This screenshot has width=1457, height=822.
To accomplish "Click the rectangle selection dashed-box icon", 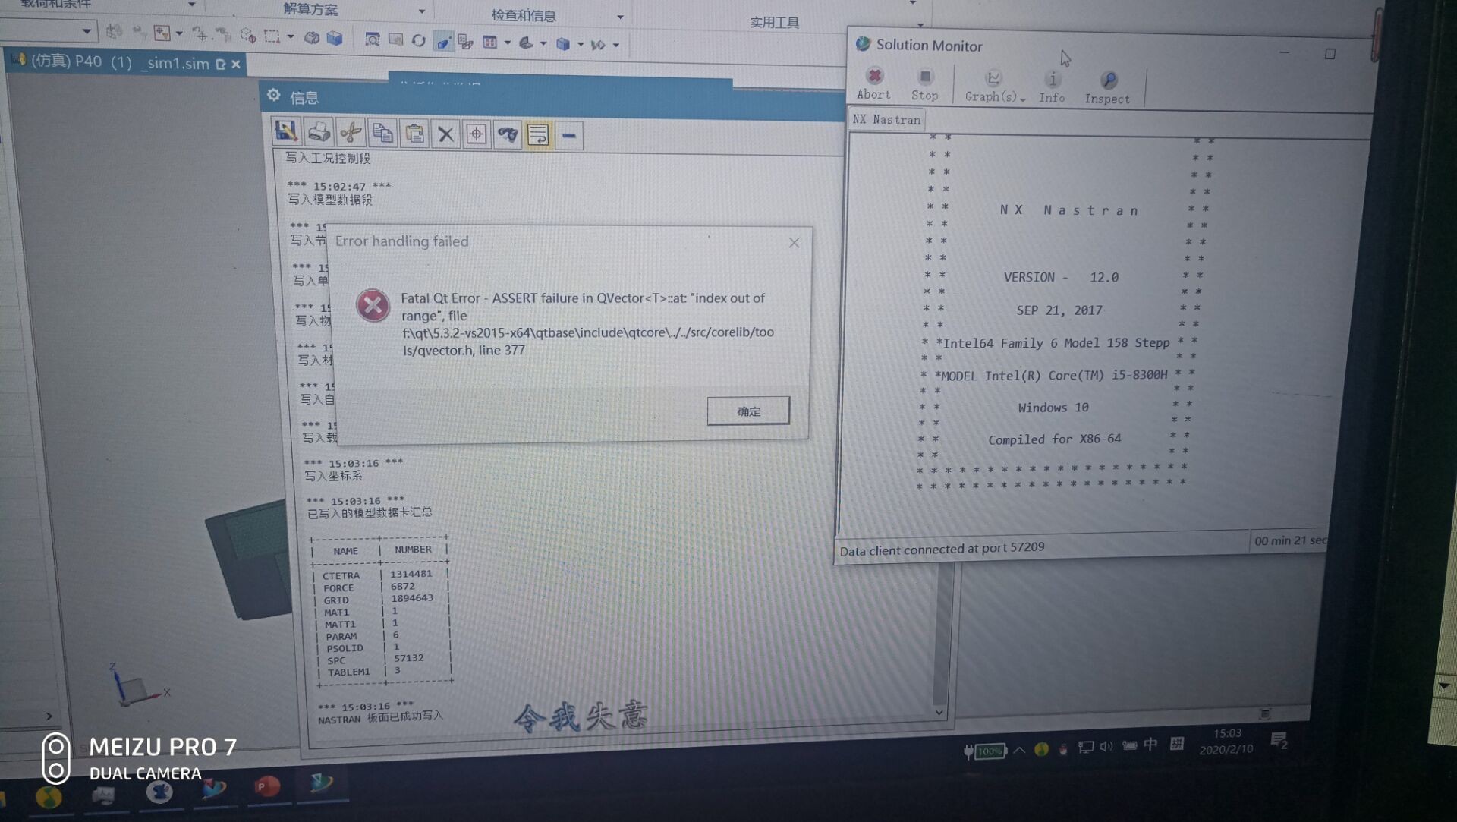I will [272, 36].
